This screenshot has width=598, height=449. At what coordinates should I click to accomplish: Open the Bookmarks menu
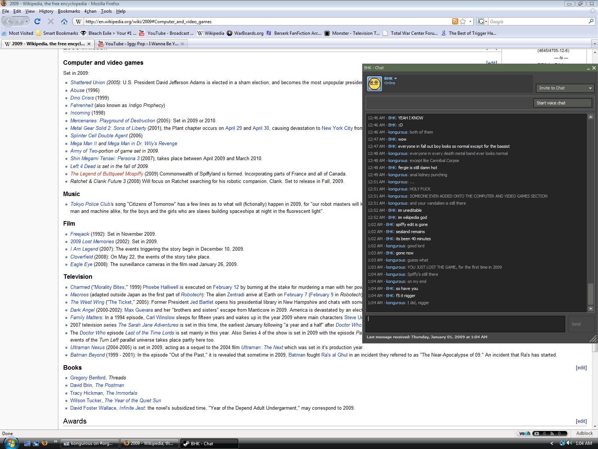coord(69,11)
